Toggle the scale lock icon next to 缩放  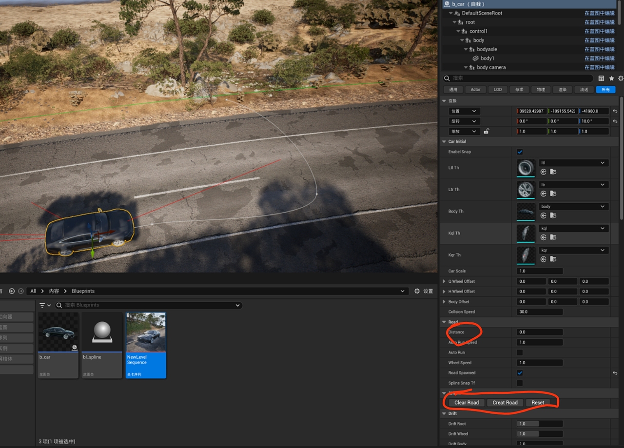tap(487, 131)
